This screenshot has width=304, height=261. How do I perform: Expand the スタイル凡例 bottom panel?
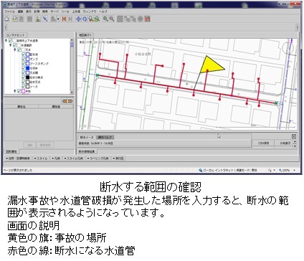tap(74, 158)
